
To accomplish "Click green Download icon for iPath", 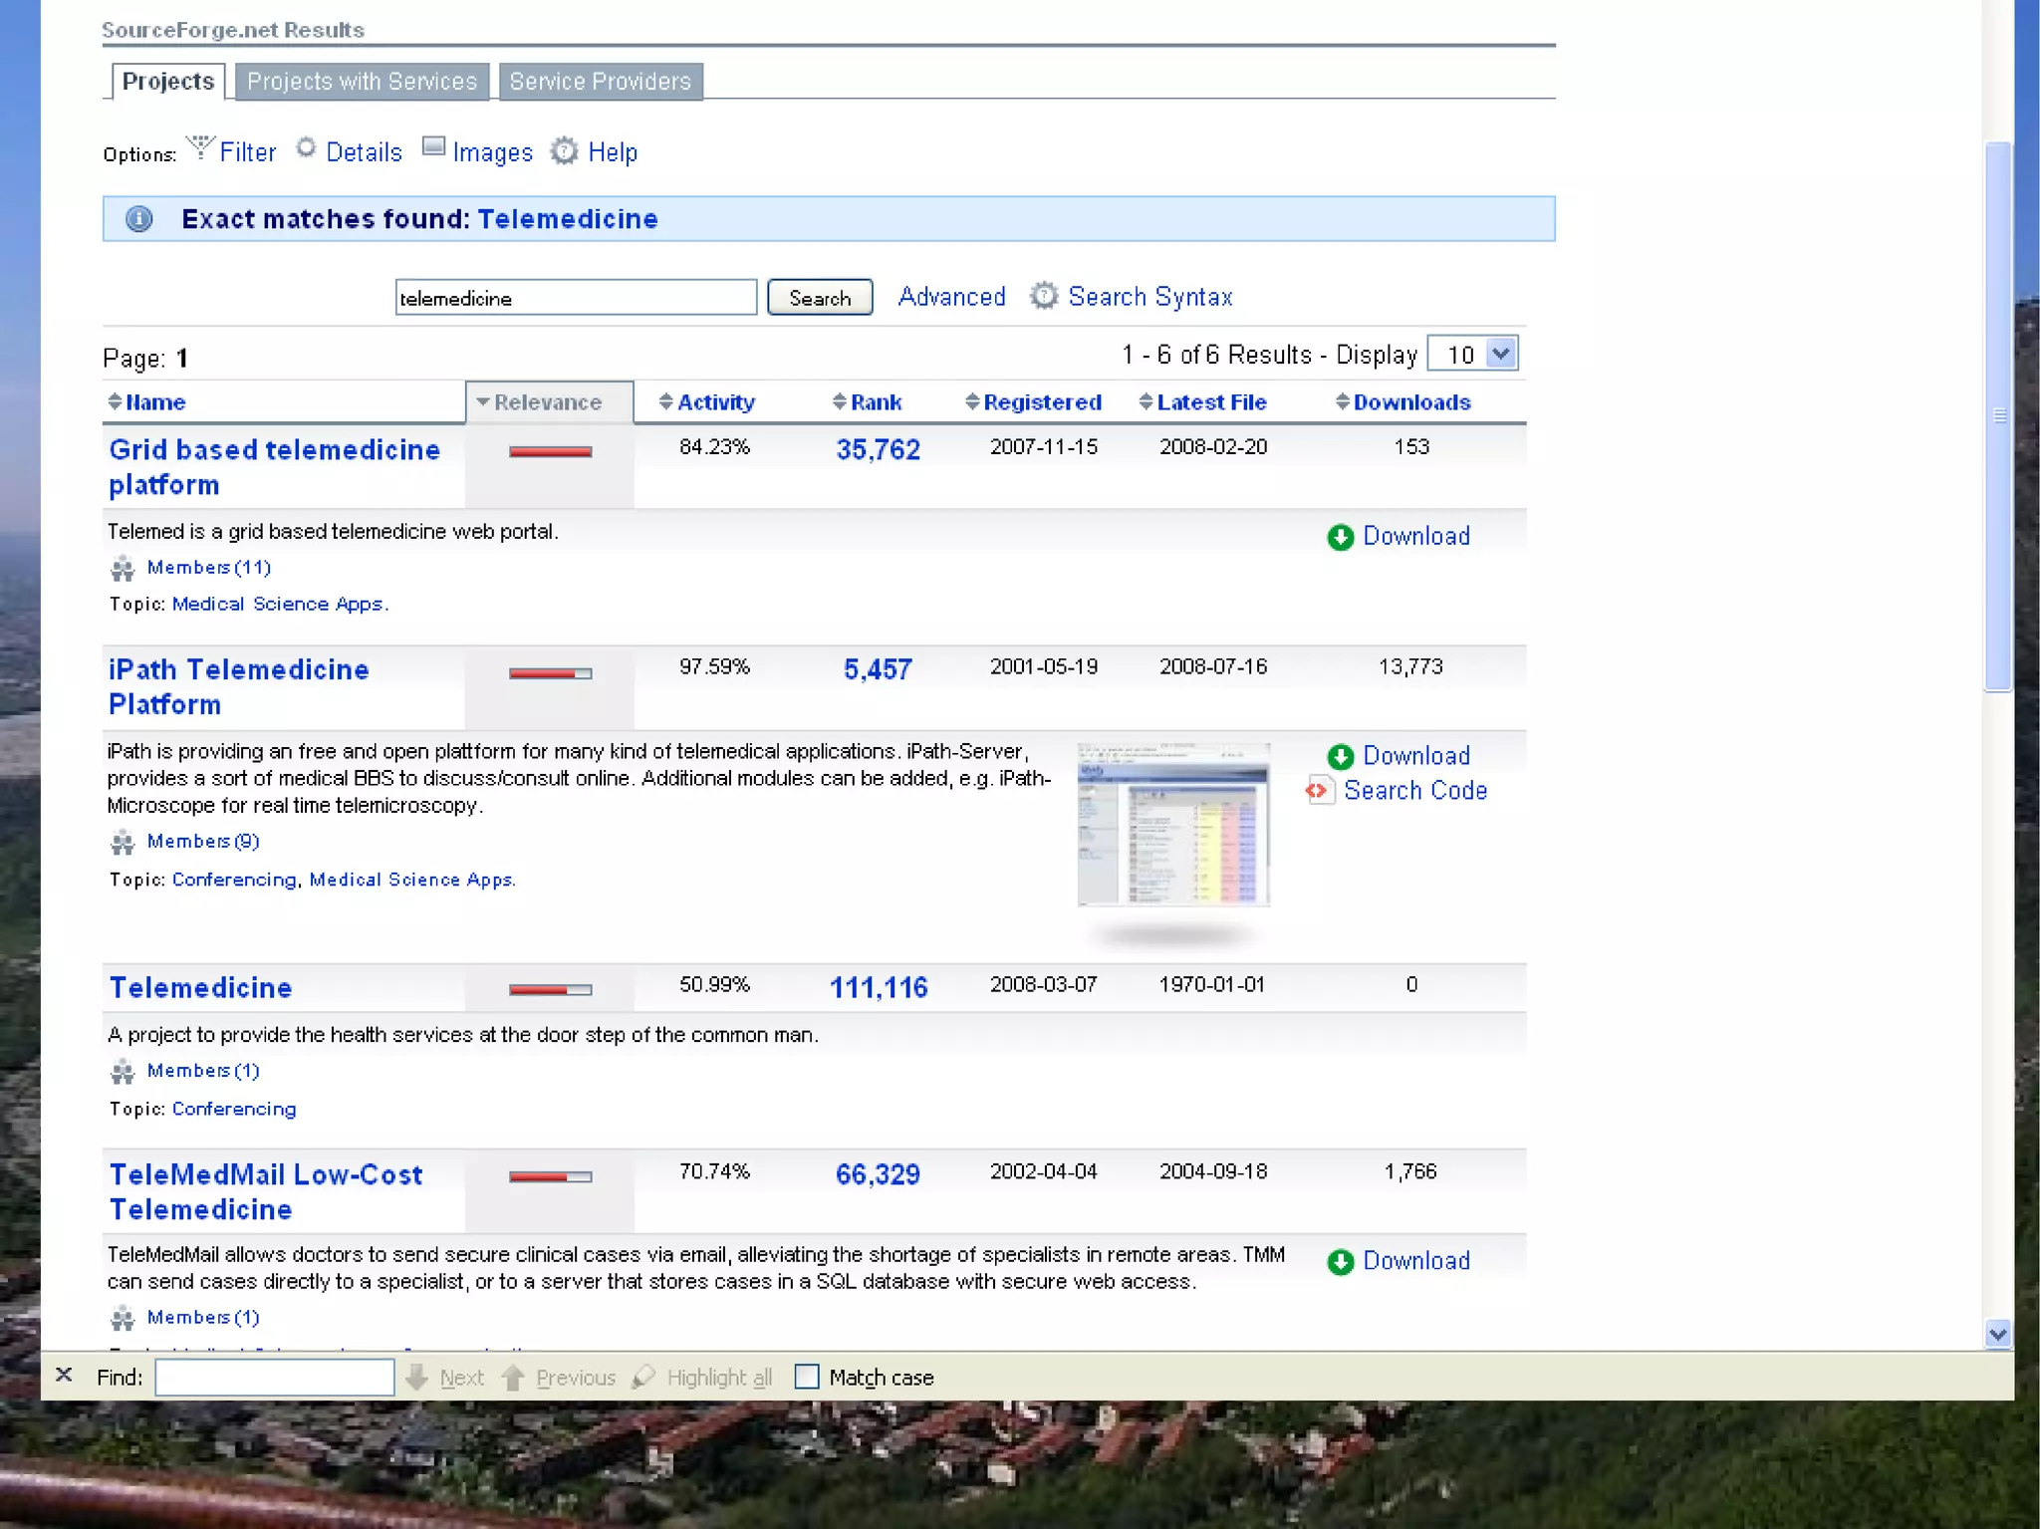I will coord(1341,757).
